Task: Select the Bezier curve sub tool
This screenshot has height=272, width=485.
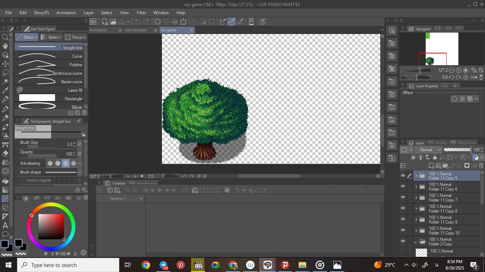Action: [x=49, y=81]
